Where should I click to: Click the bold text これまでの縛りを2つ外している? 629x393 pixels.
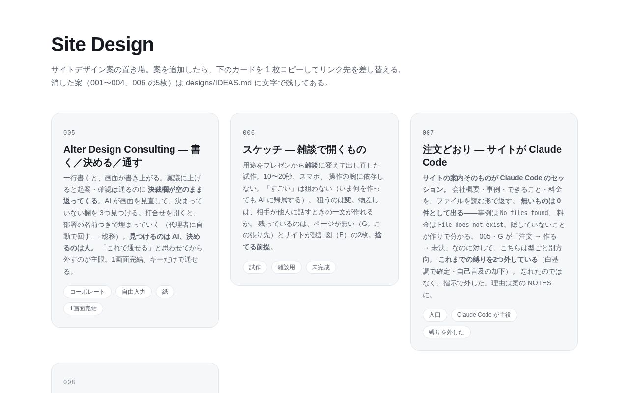click(x=488, y=259)
